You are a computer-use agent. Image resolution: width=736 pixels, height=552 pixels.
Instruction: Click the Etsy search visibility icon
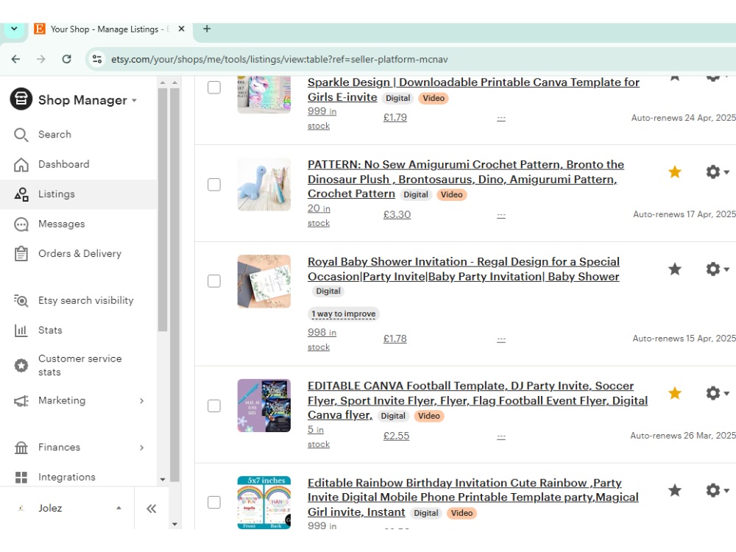click(21, 300)
